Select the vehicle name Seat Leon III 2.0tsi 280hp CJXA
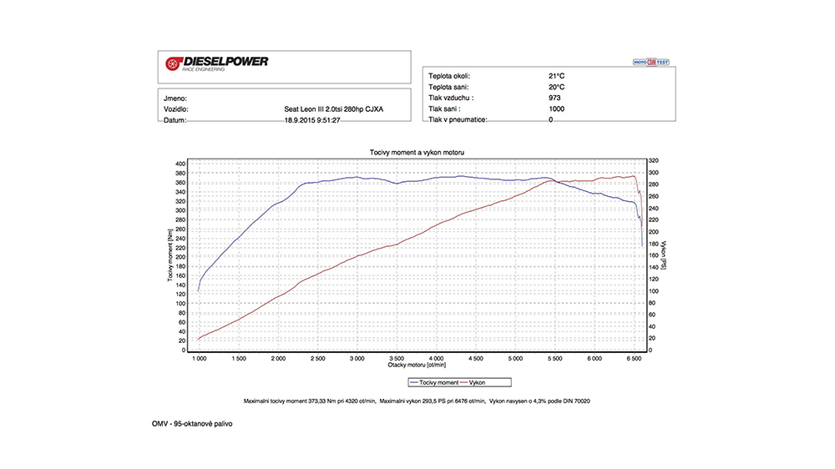Screen dimensions: 835x469 (x=333, y=109)
